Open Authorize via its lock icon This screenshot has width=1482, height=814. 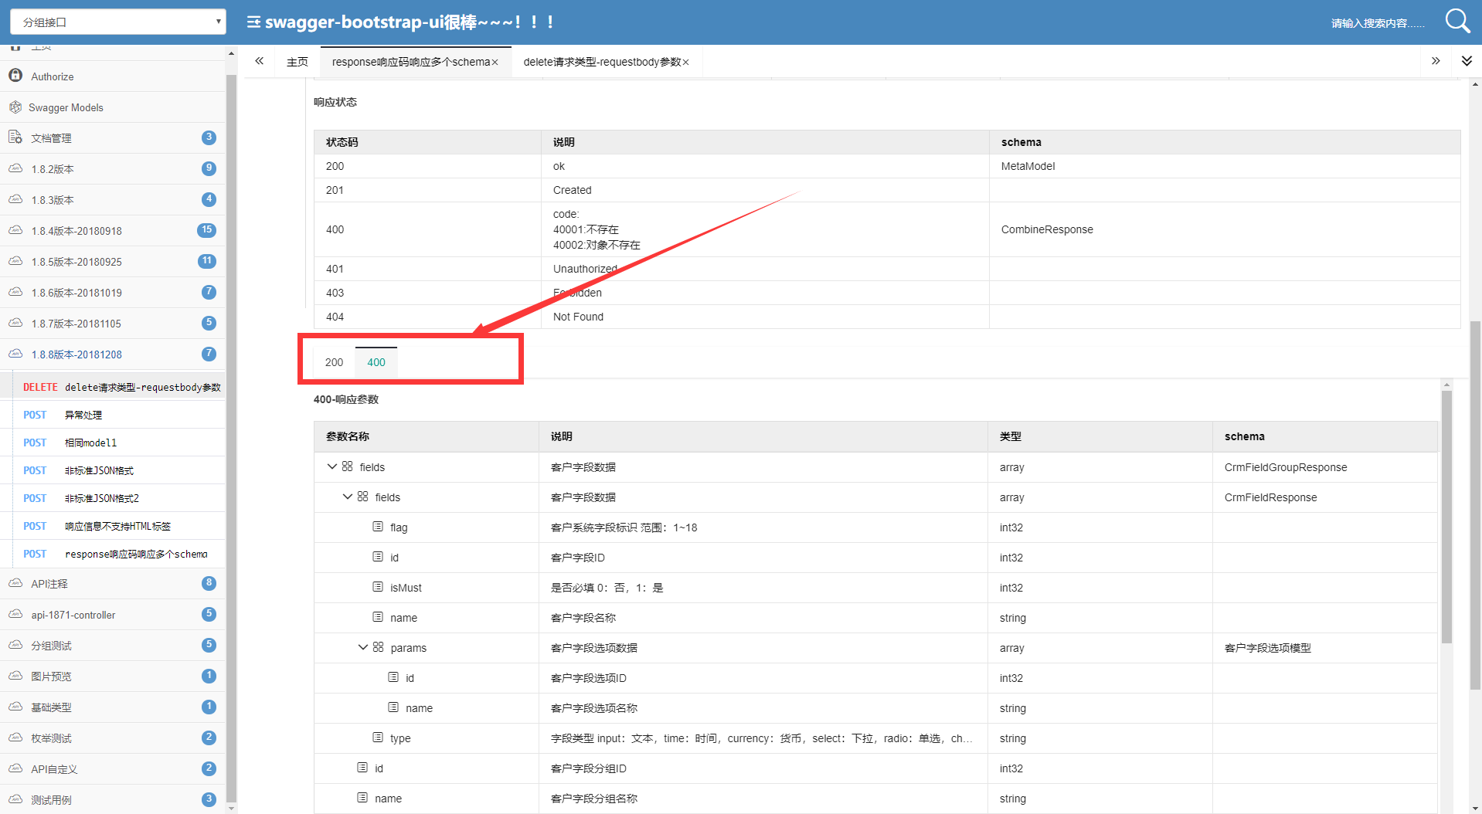[15, 76]
